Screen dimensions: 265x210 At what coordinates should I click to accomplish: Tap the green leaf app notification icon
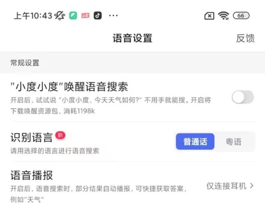click(x=73, y=15)
